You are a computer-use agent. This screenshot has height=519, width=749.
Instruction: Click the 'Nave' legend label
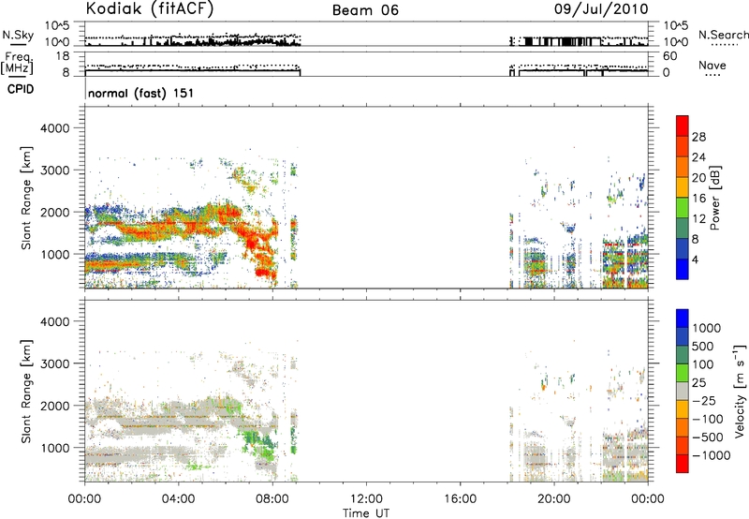click(x=712, y=65)
